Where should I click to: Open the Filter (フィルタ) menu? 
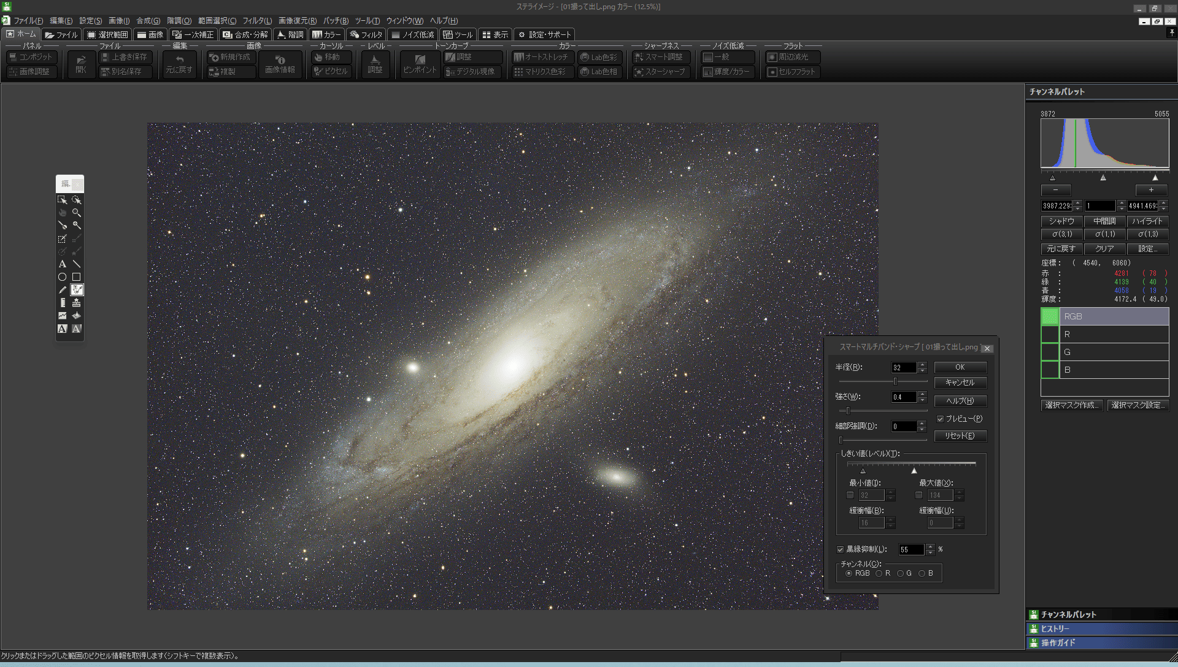tap(256, 21)
